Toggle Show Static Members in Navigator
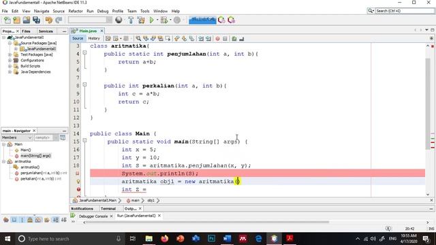436x245 pixels. click(22, 220)
